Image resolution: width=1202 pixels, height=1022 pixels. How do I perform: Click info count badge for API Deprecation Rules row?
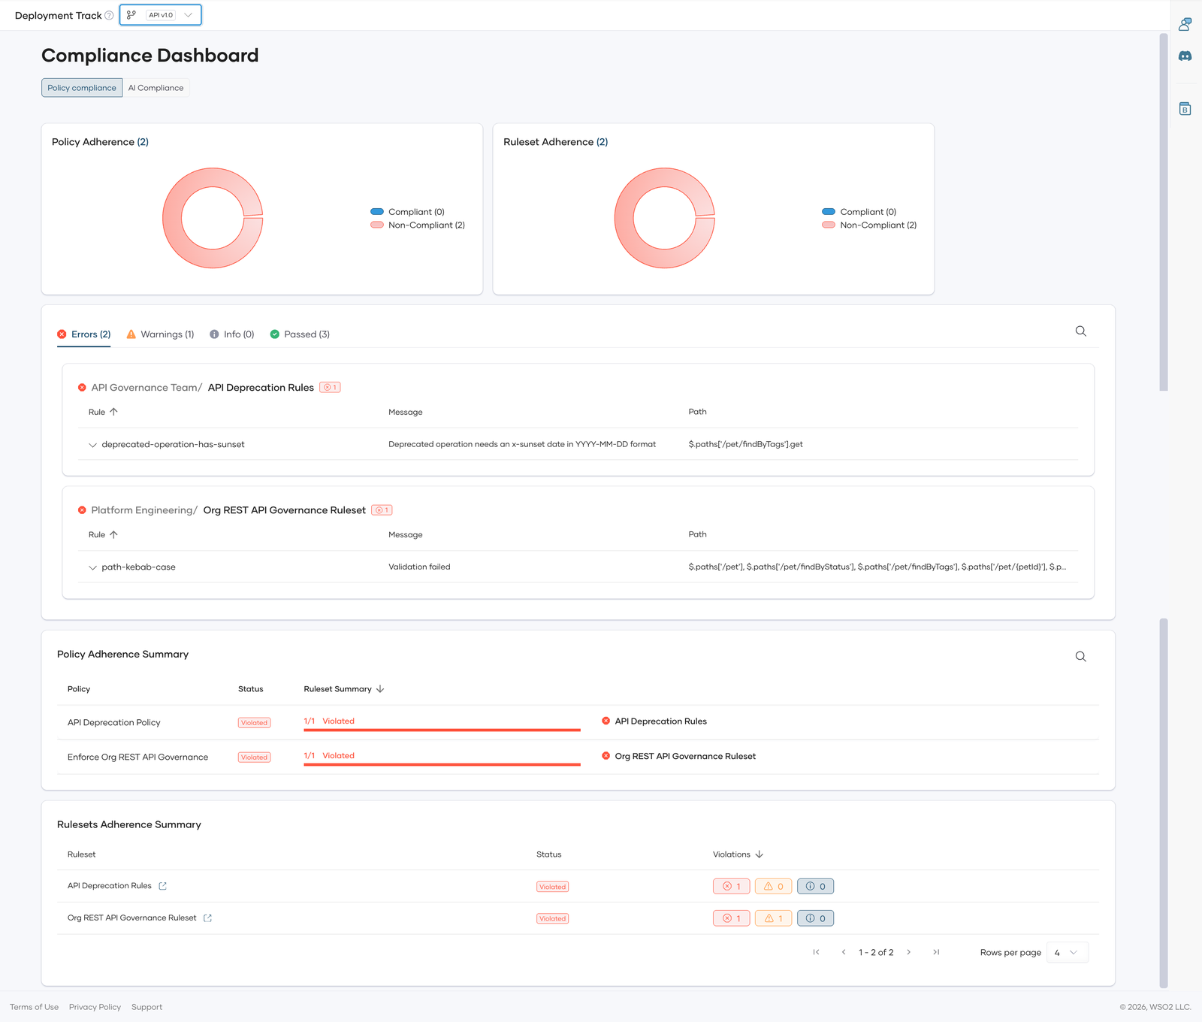[x=815, y=887]
